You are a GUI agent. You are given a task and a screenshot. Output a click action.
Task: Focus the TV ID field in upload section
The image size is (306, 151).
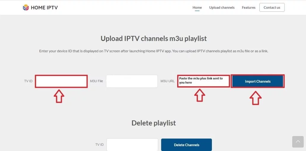[61, 81]
